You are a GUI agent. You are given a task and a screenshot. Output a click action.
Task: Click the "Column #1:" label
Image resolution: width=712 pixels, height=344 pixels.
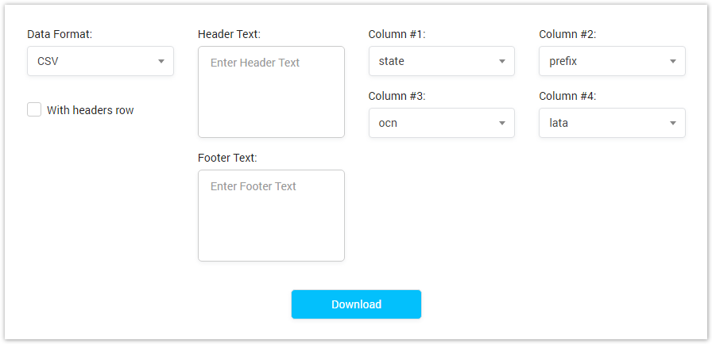[397, 34]
